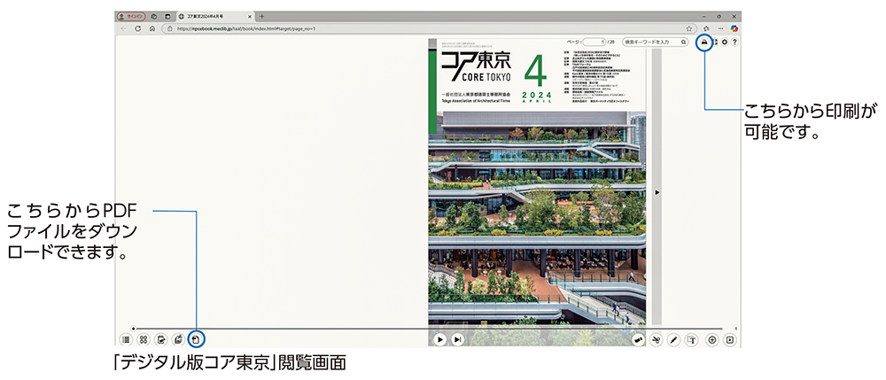The image size is (886, 380).
Task: Open a new browser tab
Action: point(262,16)
